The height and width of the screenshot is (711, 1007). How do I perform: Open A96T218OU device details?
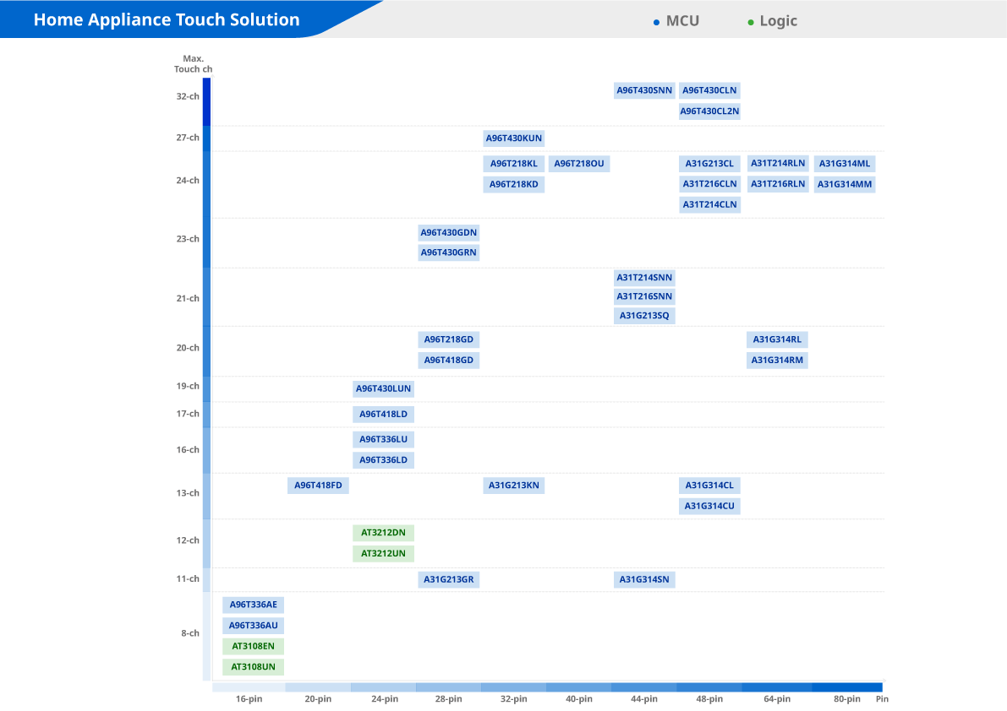[579, 164]
